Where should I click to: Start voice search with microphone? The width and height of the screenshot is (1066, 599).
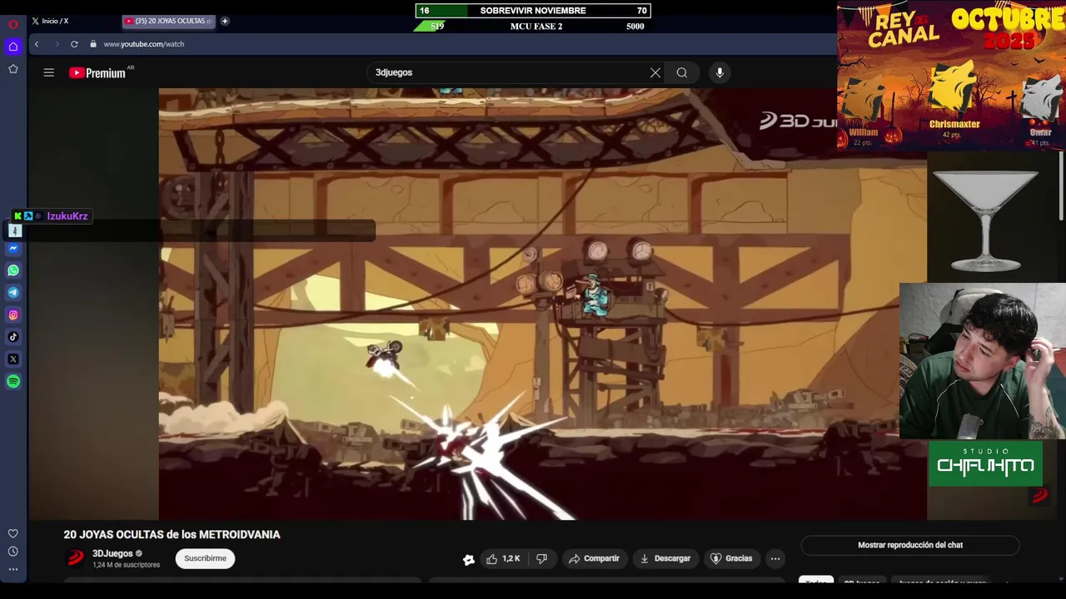pos(720,72)
